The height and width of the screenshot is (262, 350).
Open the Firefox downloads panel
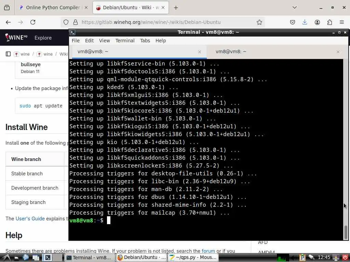pyautogui.click(x=305, y=22)
